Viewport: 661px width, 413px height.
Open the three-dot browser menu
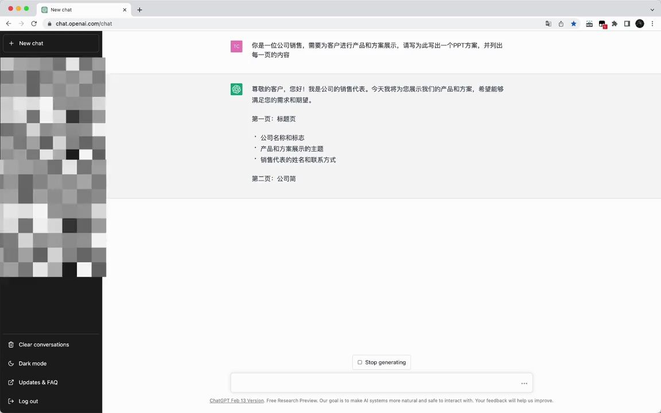pos(652,24)
